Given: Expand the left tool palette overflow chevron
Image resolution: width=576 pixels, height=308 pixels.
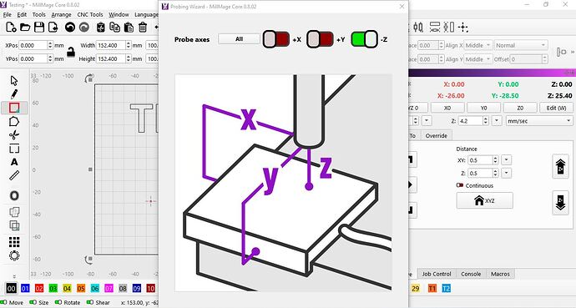Looking at the screenshot, I should (x=14, y=276).
